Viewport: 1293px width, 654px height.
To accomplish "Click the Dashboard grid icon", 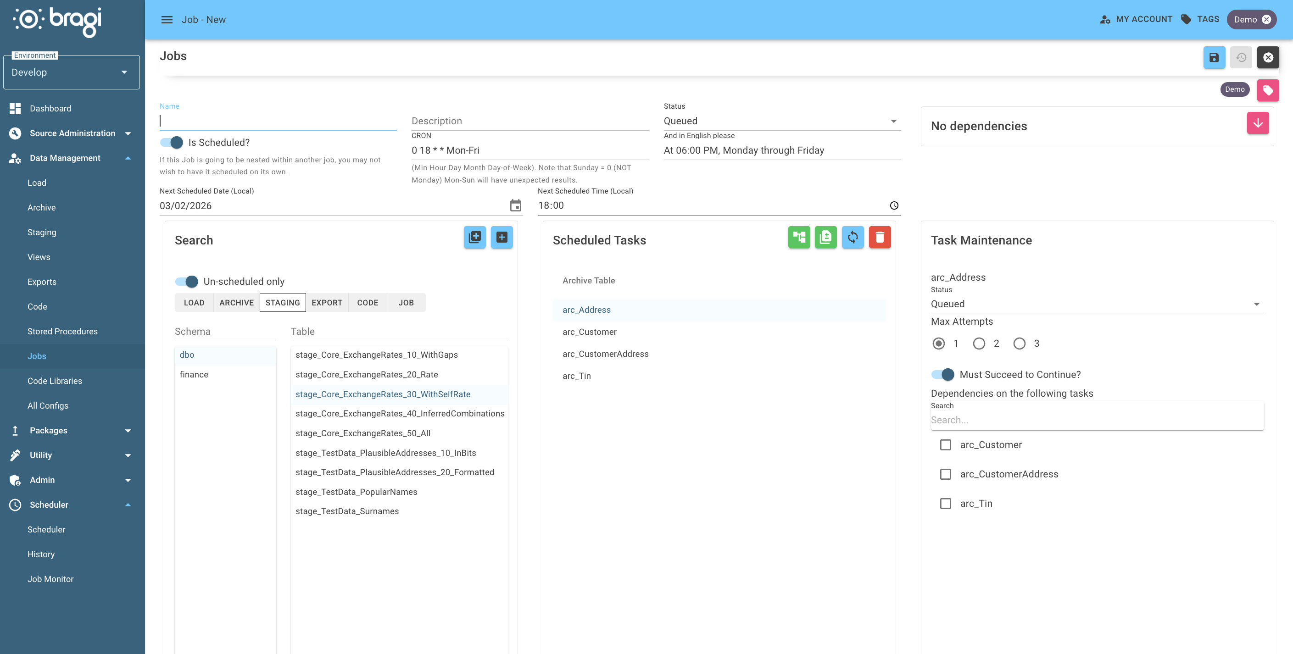I will (15, 108).
